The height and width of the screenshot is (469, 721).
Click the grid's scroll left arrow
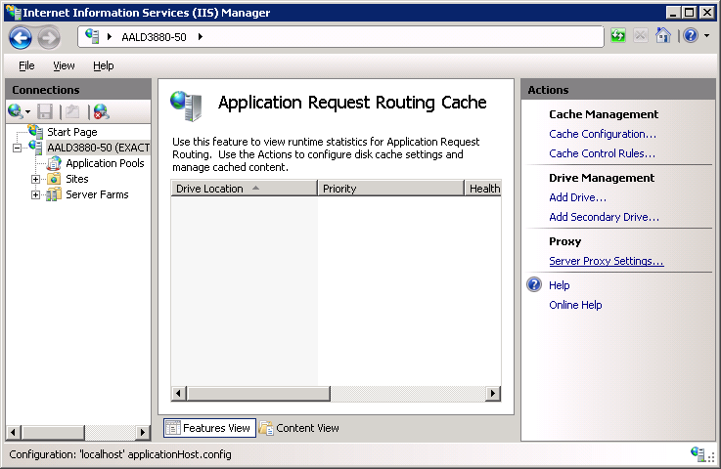click(179, 393)
